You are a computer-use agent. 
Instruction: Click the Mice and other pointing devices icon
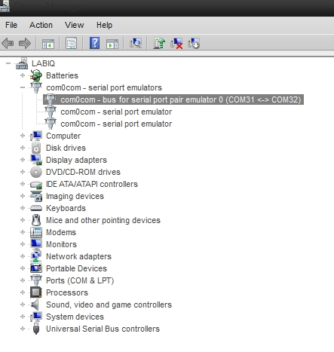[36, 220]
